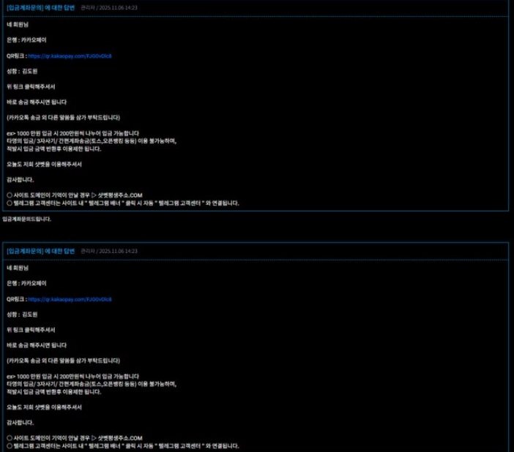Click the circle bullet before 사이트 도메인이 in first reply
Viewport: 514px width, 452px height.
[x=9, y=195]
